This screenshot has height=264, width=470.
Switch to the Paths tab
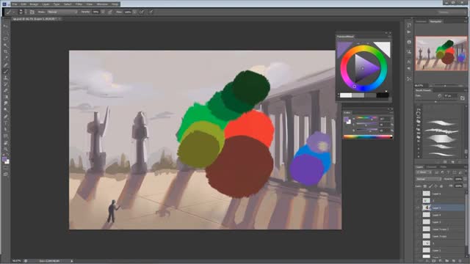pos(444,166)
